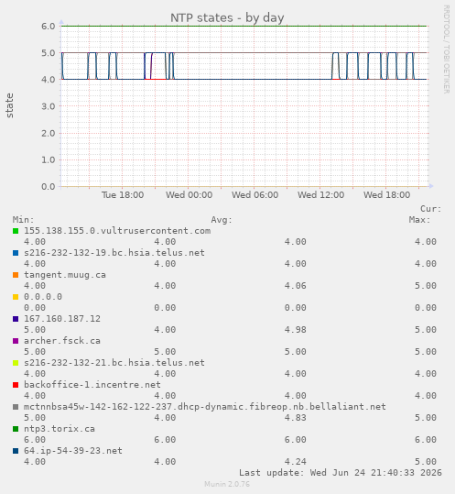Click the dark green swatch for ntp3.torix.ca
The image size is (455, 494).
(16, 429)
